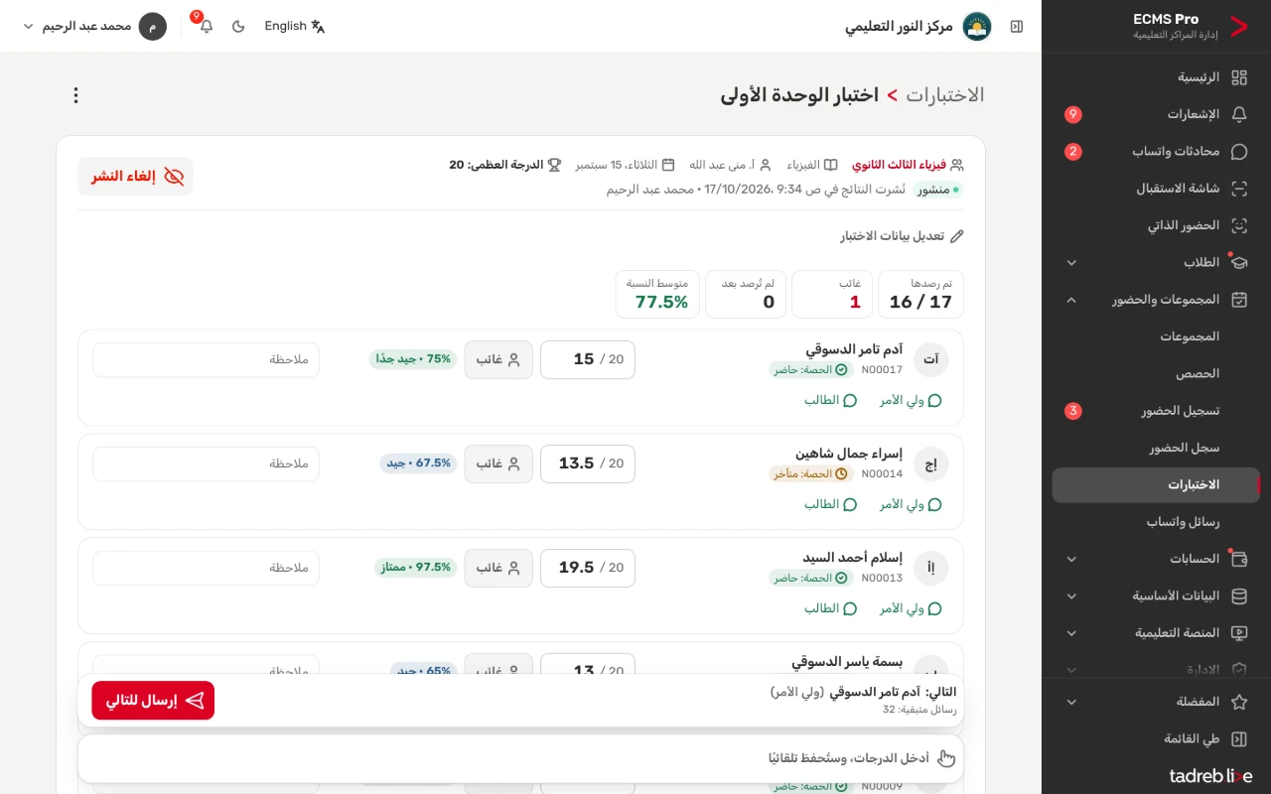The image size is (1271, 794).
Task: Expand البيانات الأساسية sidebar section
Action: tap(1156, 596)
